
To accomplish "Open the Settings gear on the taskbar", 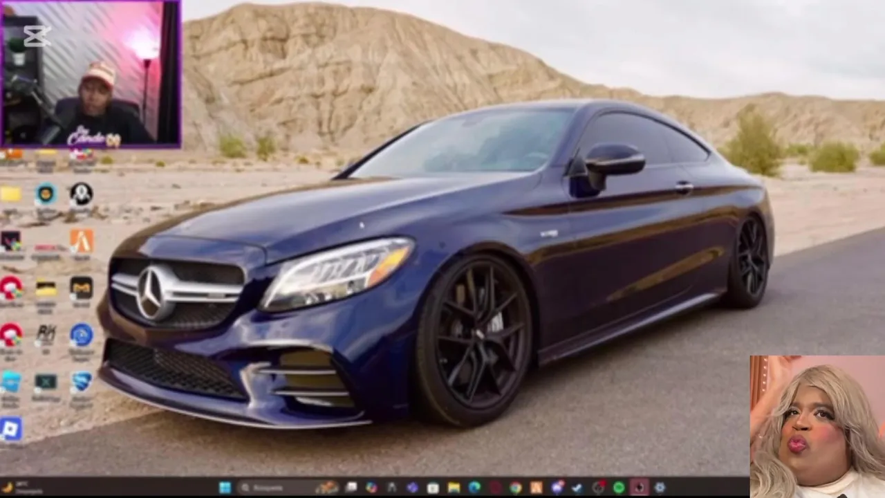I will pyautogui.click(x=660, y=488).
